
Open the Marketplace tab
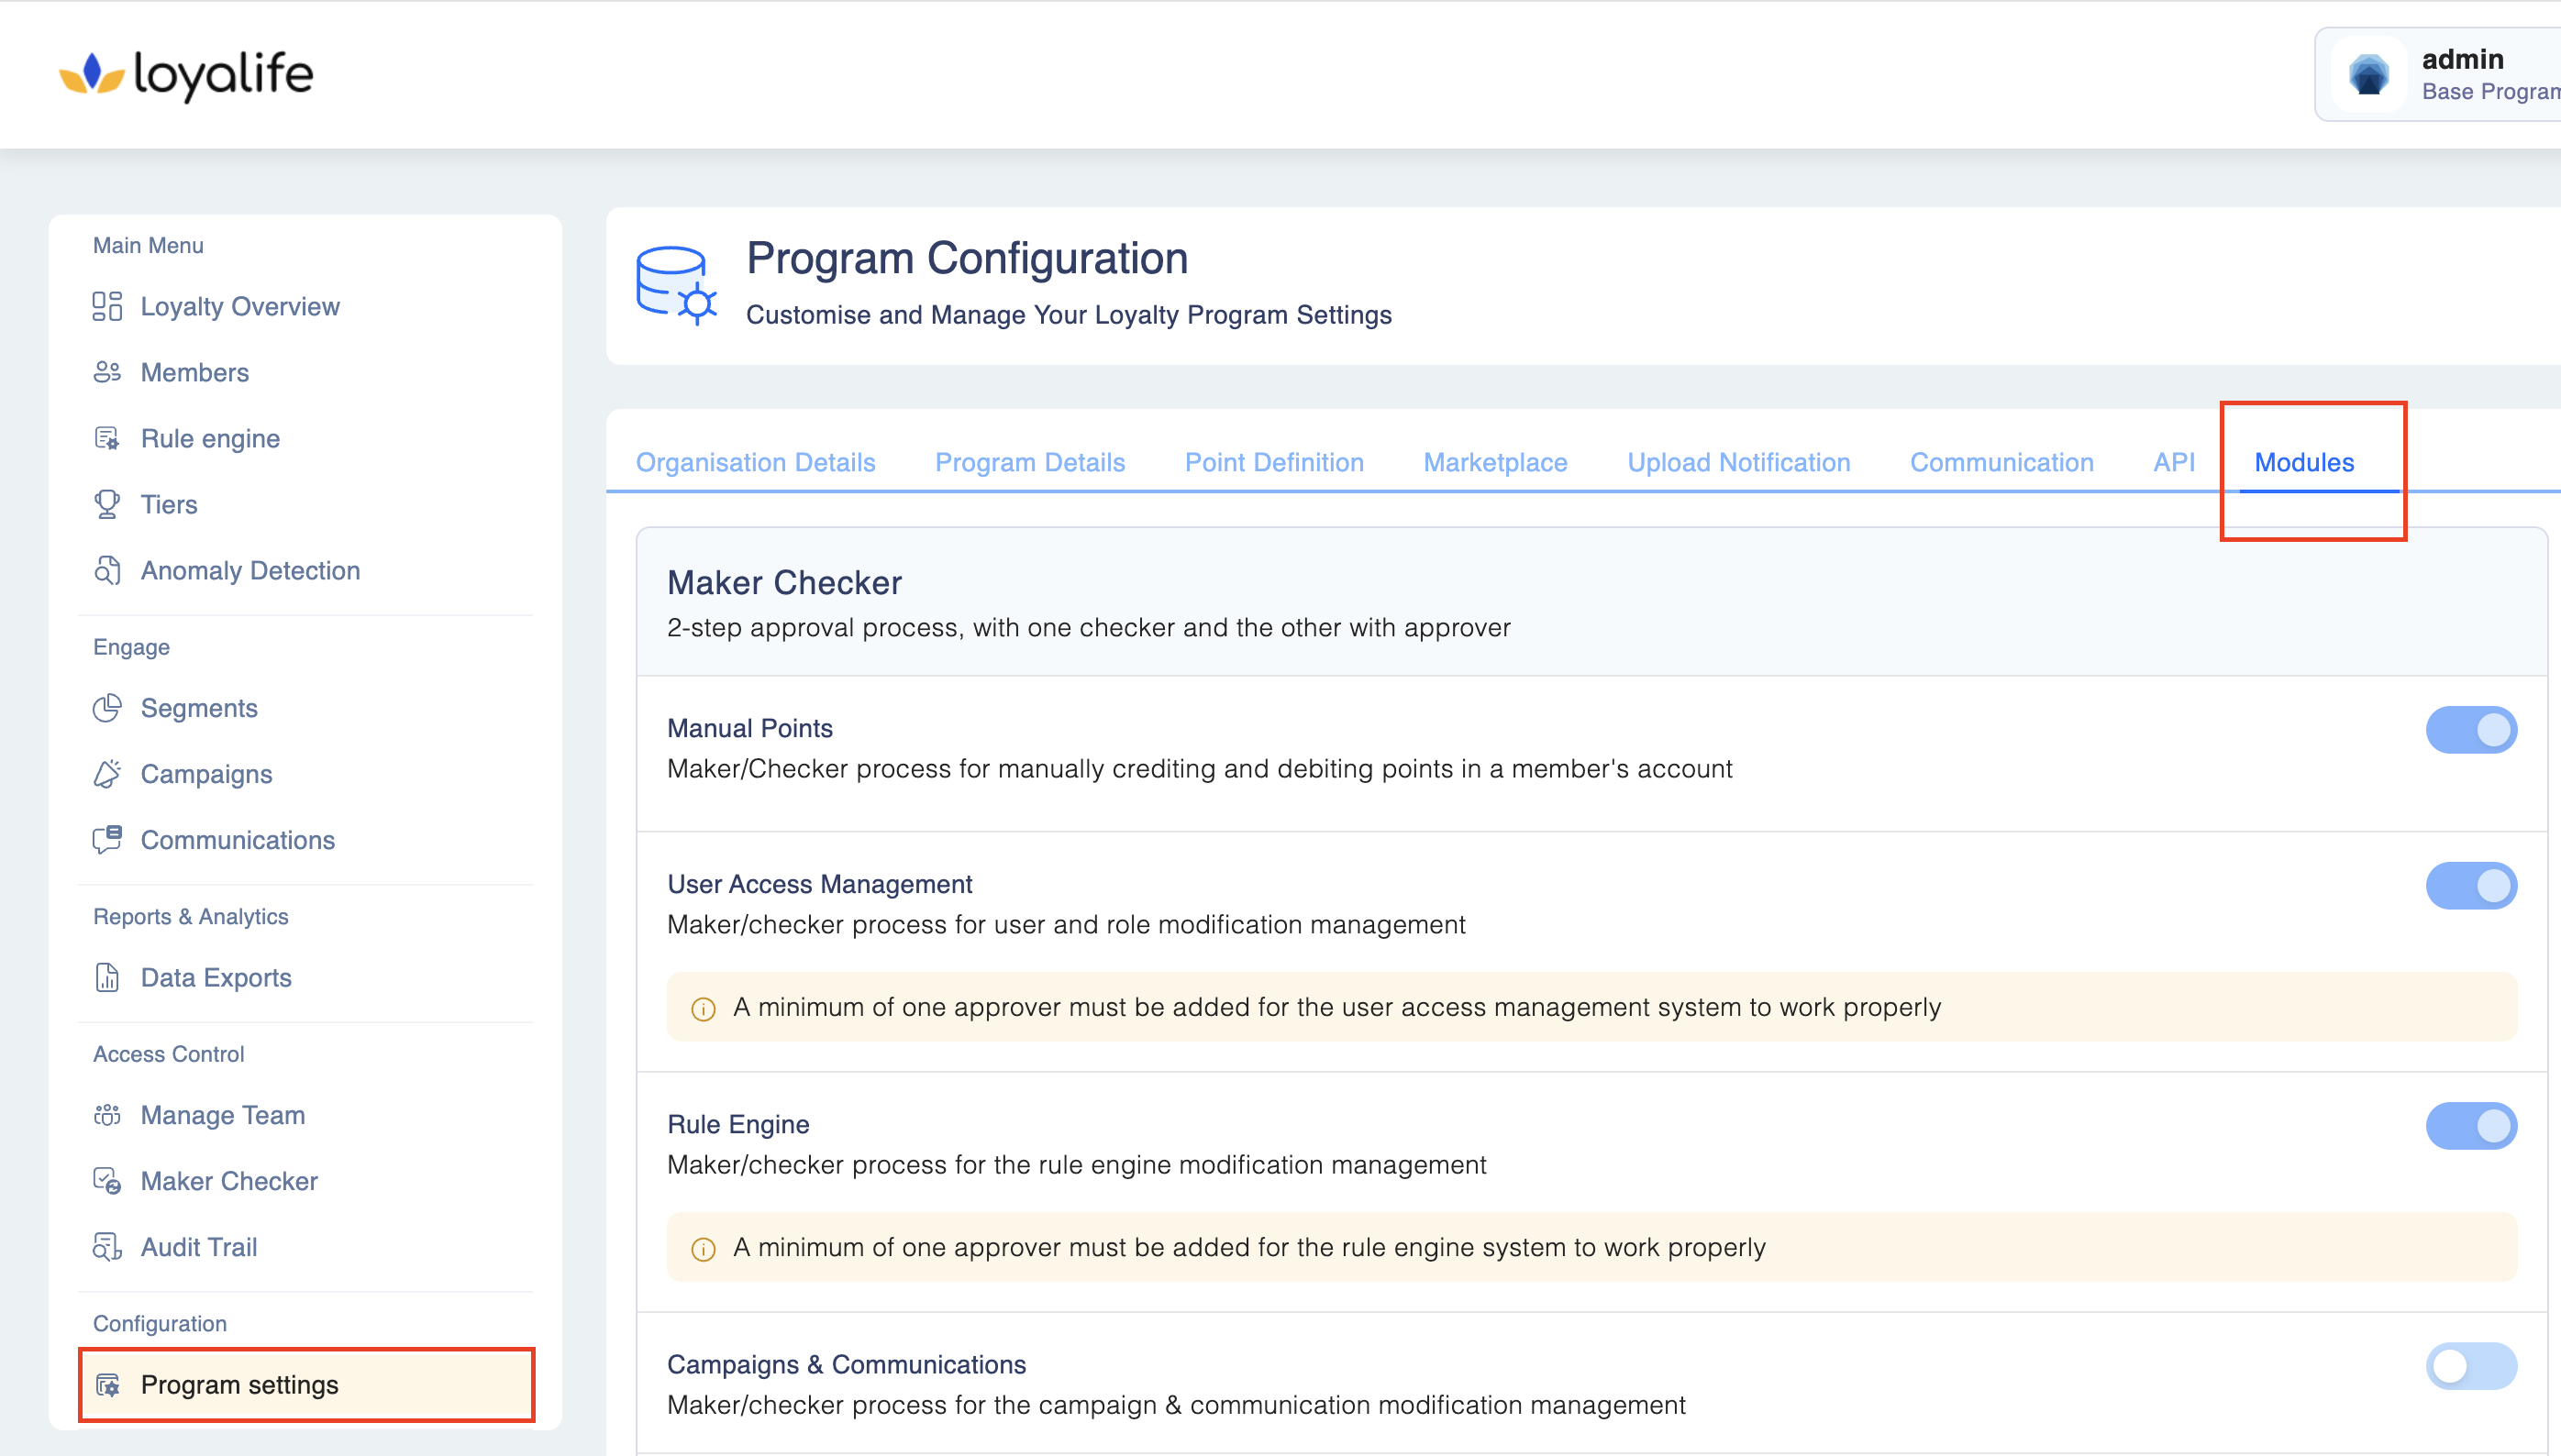click(x=1494, y=462)
